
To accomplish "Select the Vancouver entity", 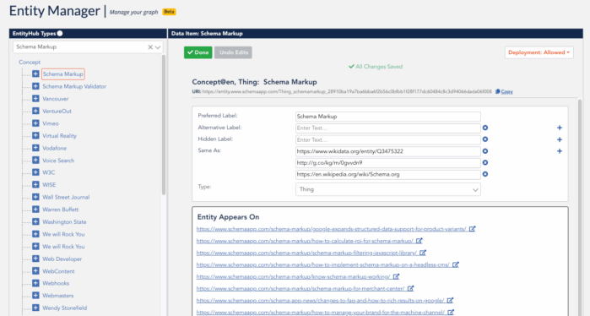I will tap(56, 99).
